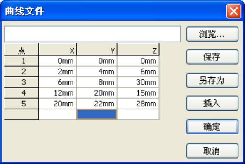Click the empty X cell in last row

click(58, 114)
